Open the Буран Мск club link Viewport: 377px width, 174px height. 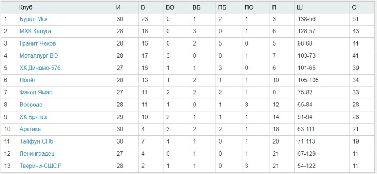click(x=34, y=19)
